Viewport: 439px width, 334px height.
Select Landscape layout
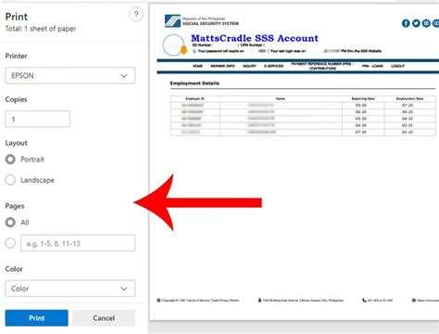10,180
